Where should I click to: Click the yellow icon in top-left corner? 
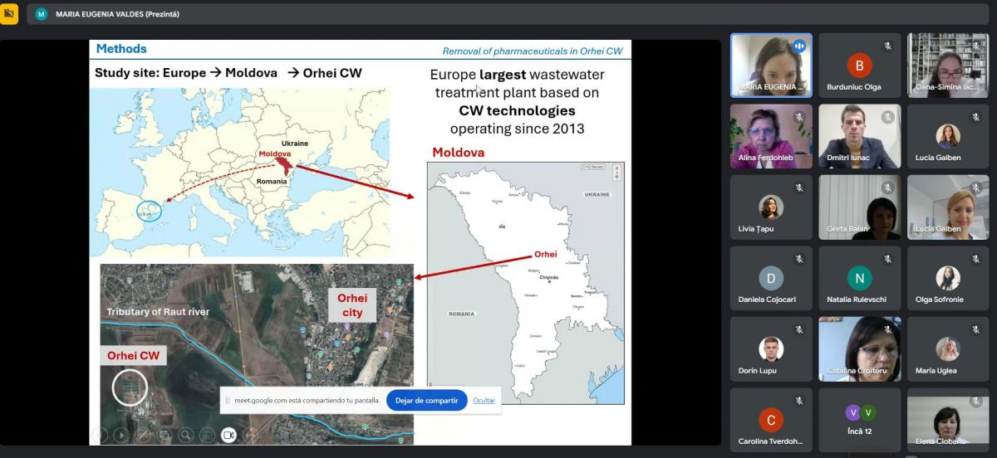tap(9, 14)
